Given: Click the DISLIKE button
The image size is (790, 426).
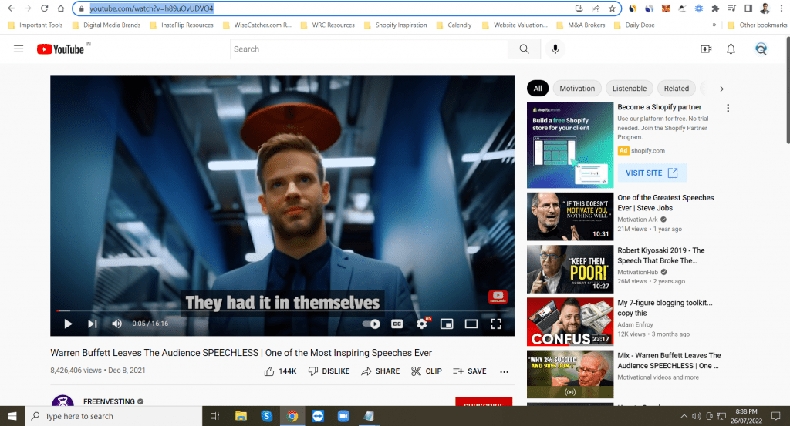Looking at the screenshot, I should coord(329,371).
